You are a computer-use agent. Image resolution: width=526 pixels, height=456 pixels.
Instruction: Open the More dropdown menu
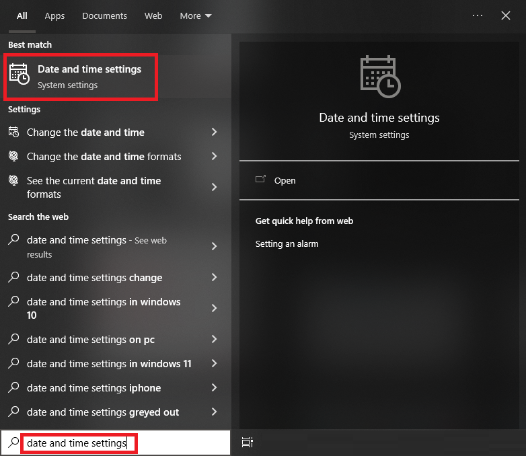[196, 15]
